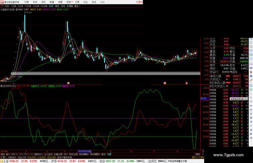Click the MA indicator settings circle icon
Image resolution: width=253 pixels, height=163 pixels.
click(x=17, y=10)
